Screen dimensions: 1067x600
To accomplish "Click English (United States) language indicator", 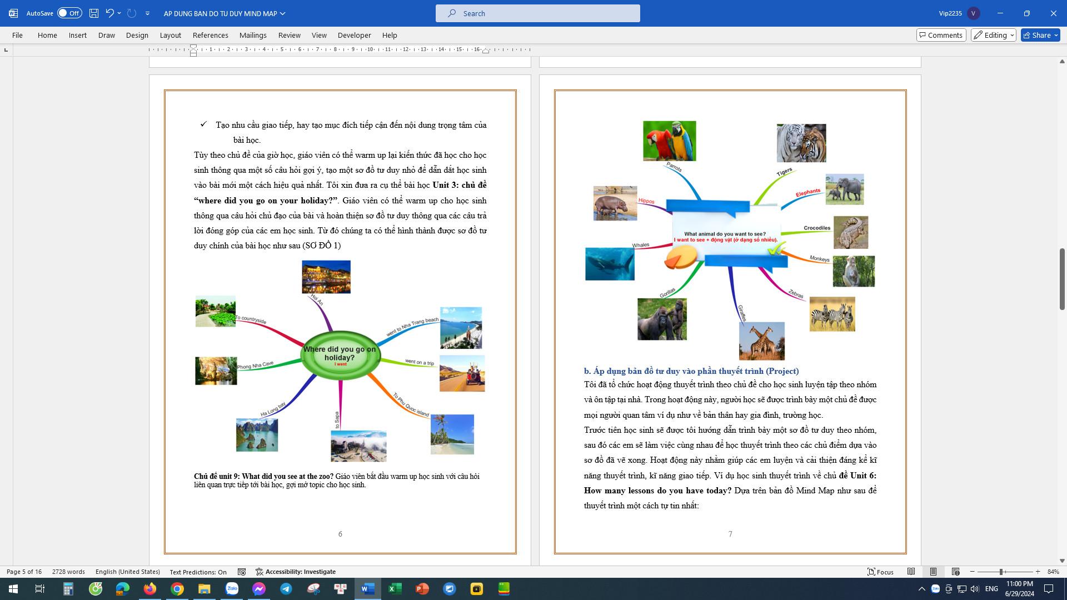I will tap(128, 572).
